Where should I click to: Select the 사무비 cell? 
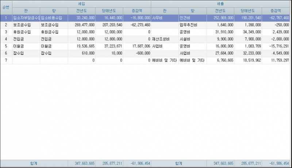(165, 18)
